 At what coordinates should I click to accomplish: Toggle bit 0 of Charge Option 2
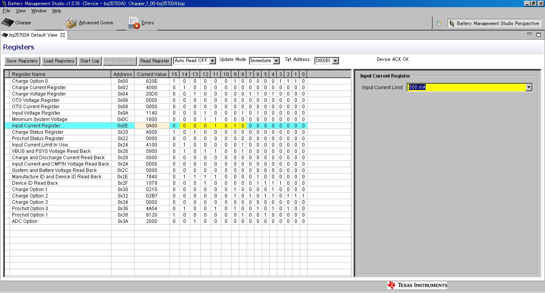(303, 196)
